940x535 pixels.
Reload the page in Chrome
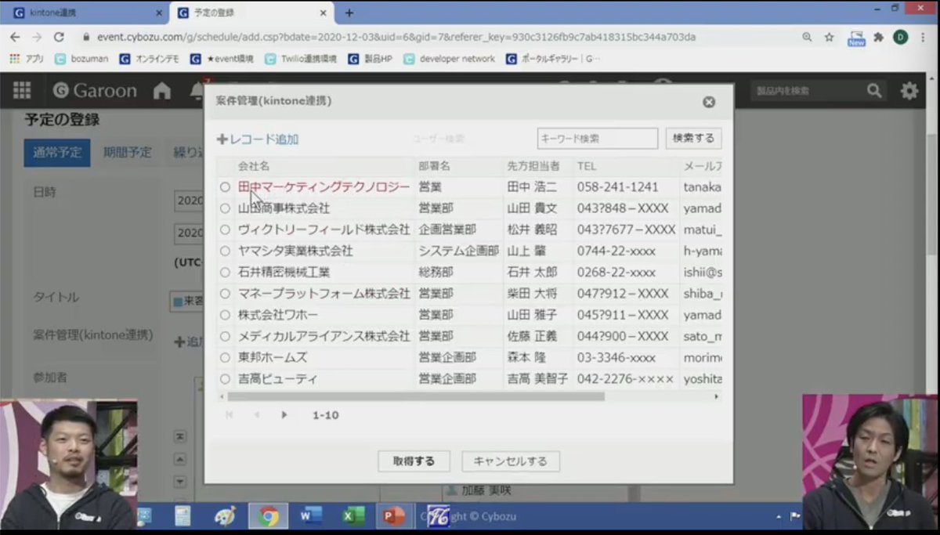59,37
